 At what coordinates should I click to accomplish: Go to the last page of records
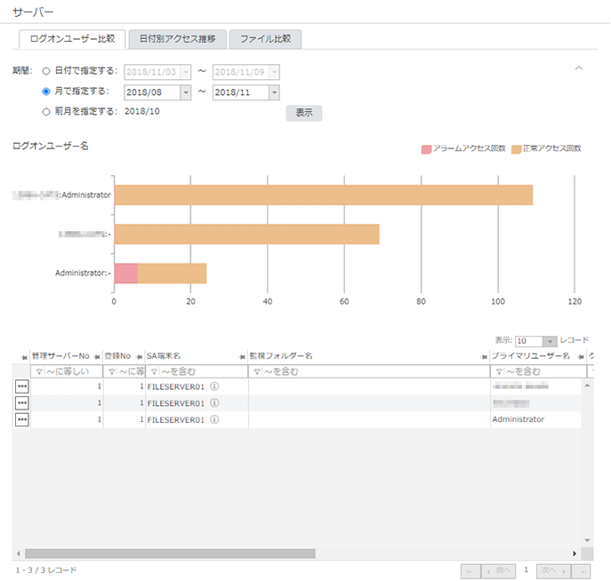pyautogui.click(x=581, y=571)
